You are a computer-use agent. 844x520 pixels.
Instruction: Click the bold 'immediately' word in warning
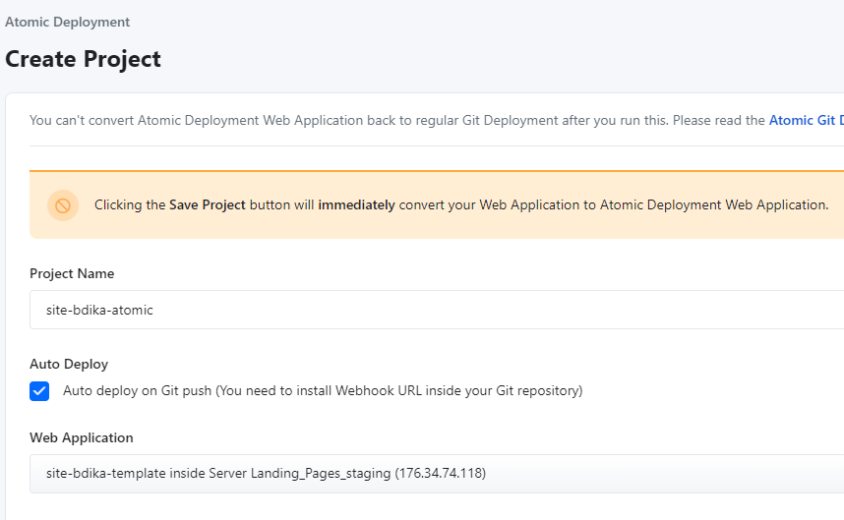click(x=356, y=205)
